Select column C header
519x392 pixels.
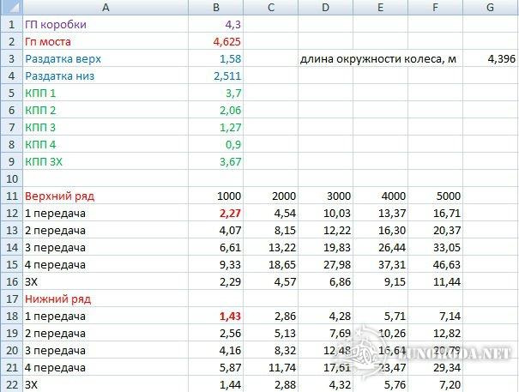point(271,7)
